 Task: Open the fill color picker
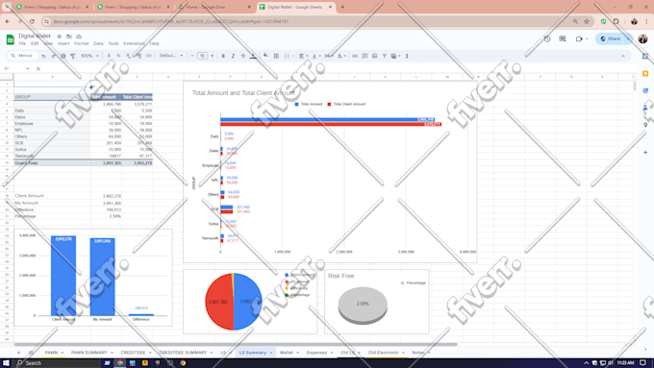(x=265, y=56)
